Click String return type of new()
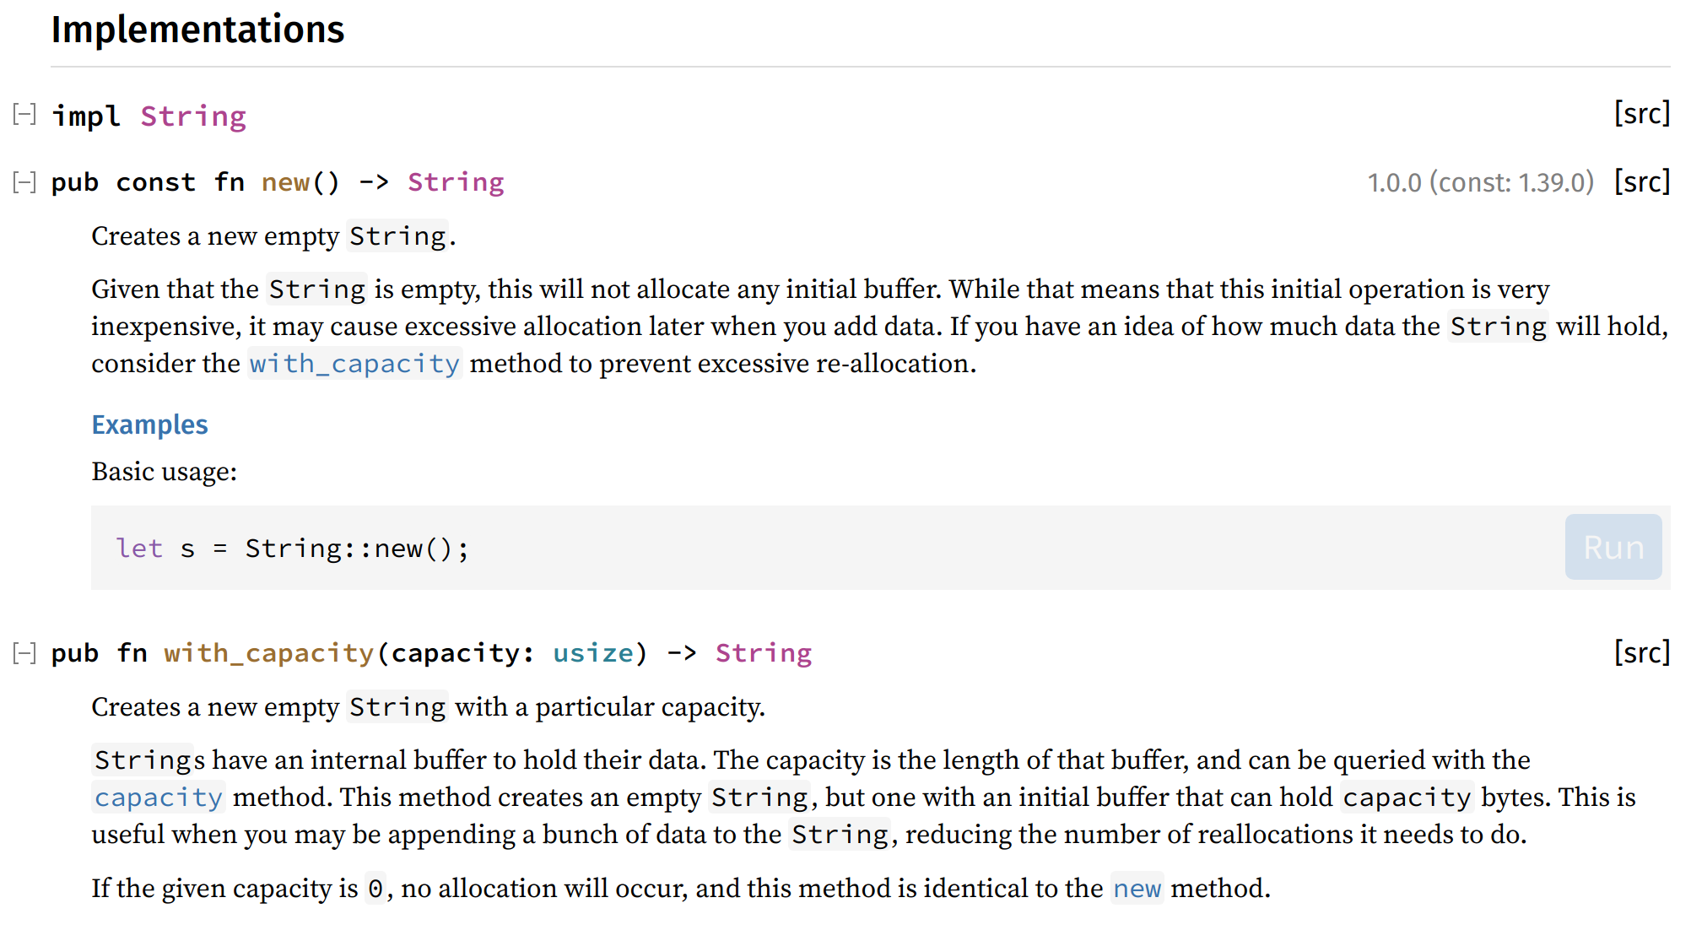 pyautogui.click(x=456, y=182)
